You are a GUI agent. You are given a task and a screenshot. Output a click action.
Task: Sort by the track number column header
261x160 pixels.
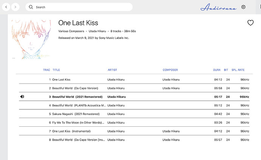(x=47, y=70)
